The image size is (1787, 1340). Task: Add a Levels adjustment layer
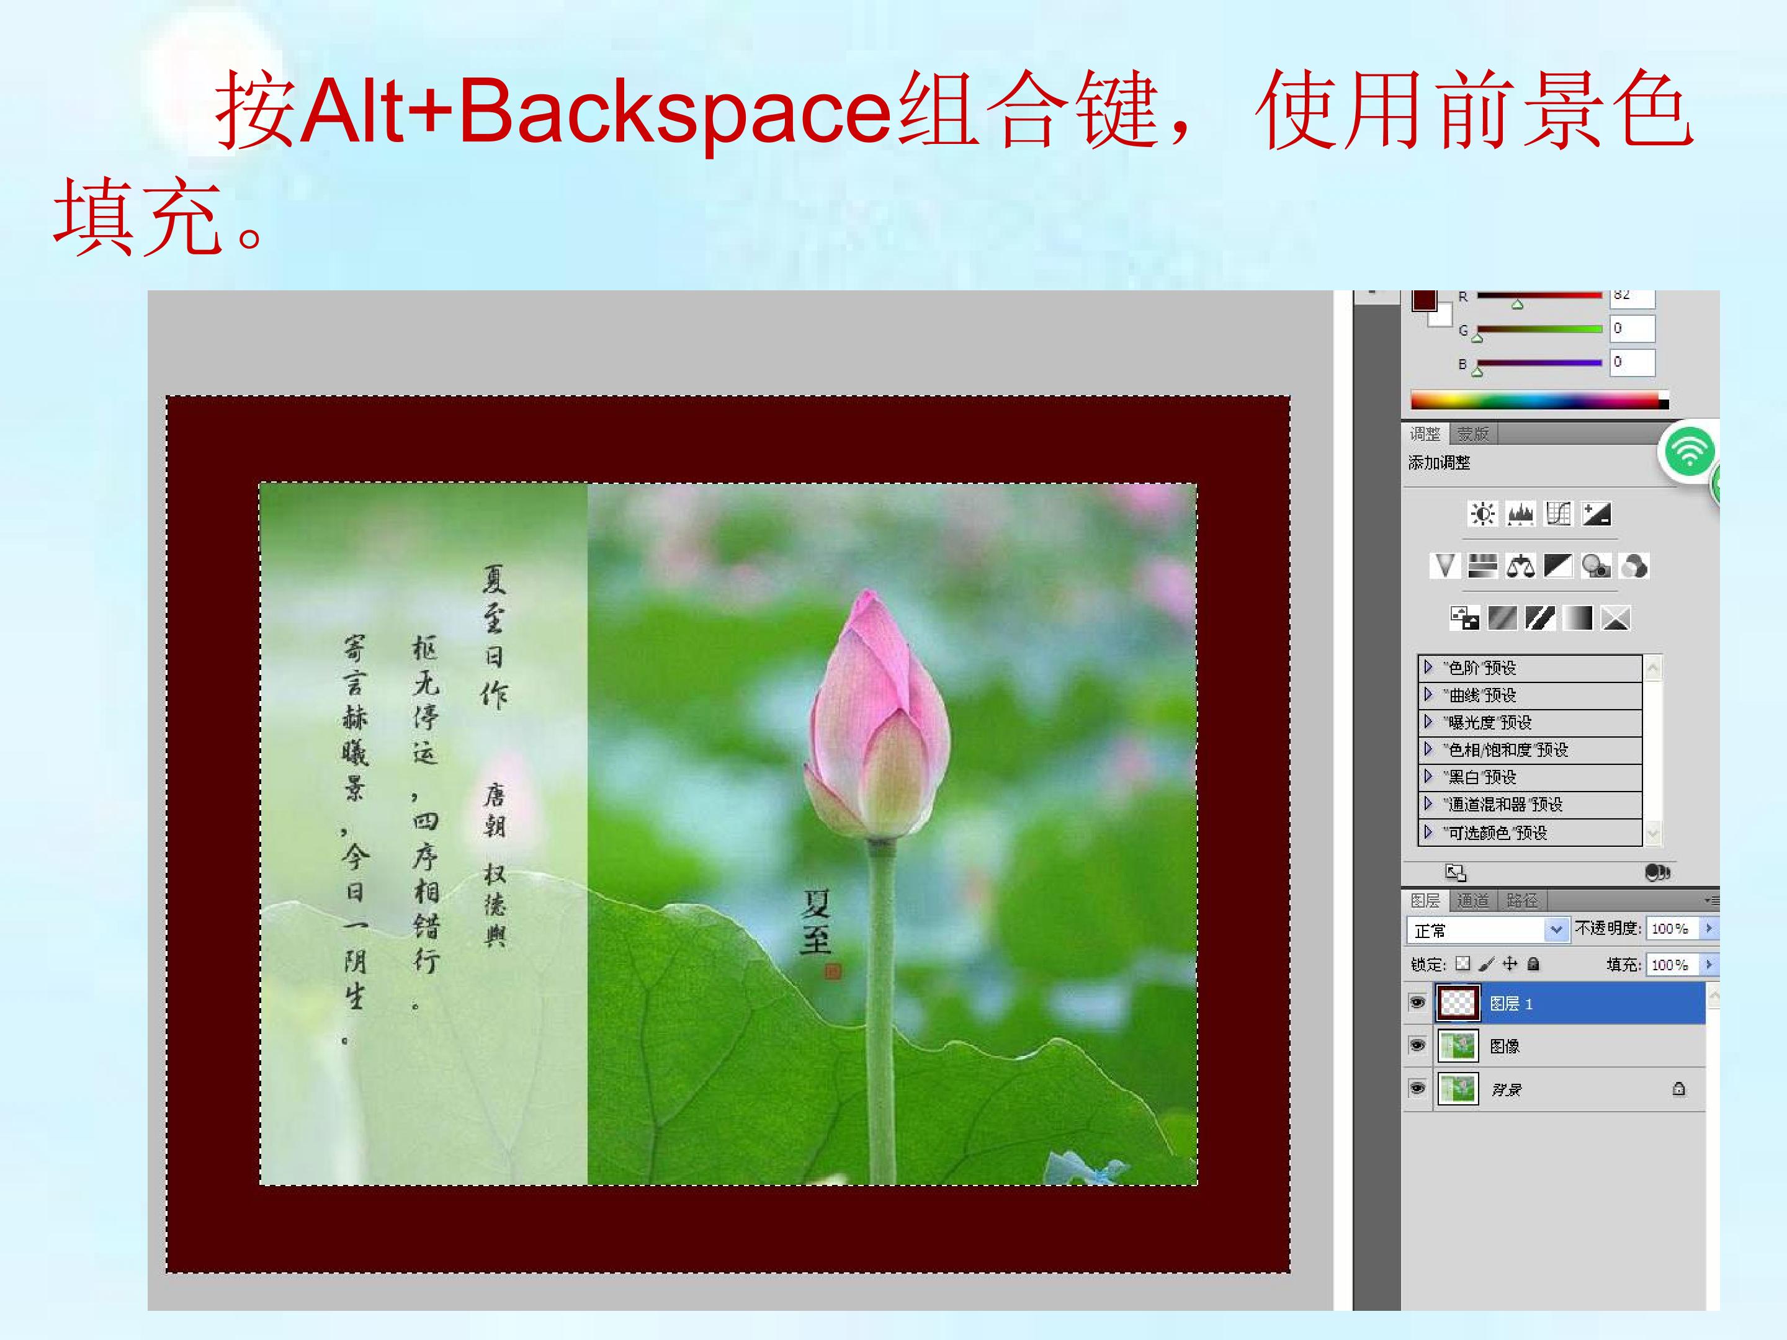tap(1520, 514)
